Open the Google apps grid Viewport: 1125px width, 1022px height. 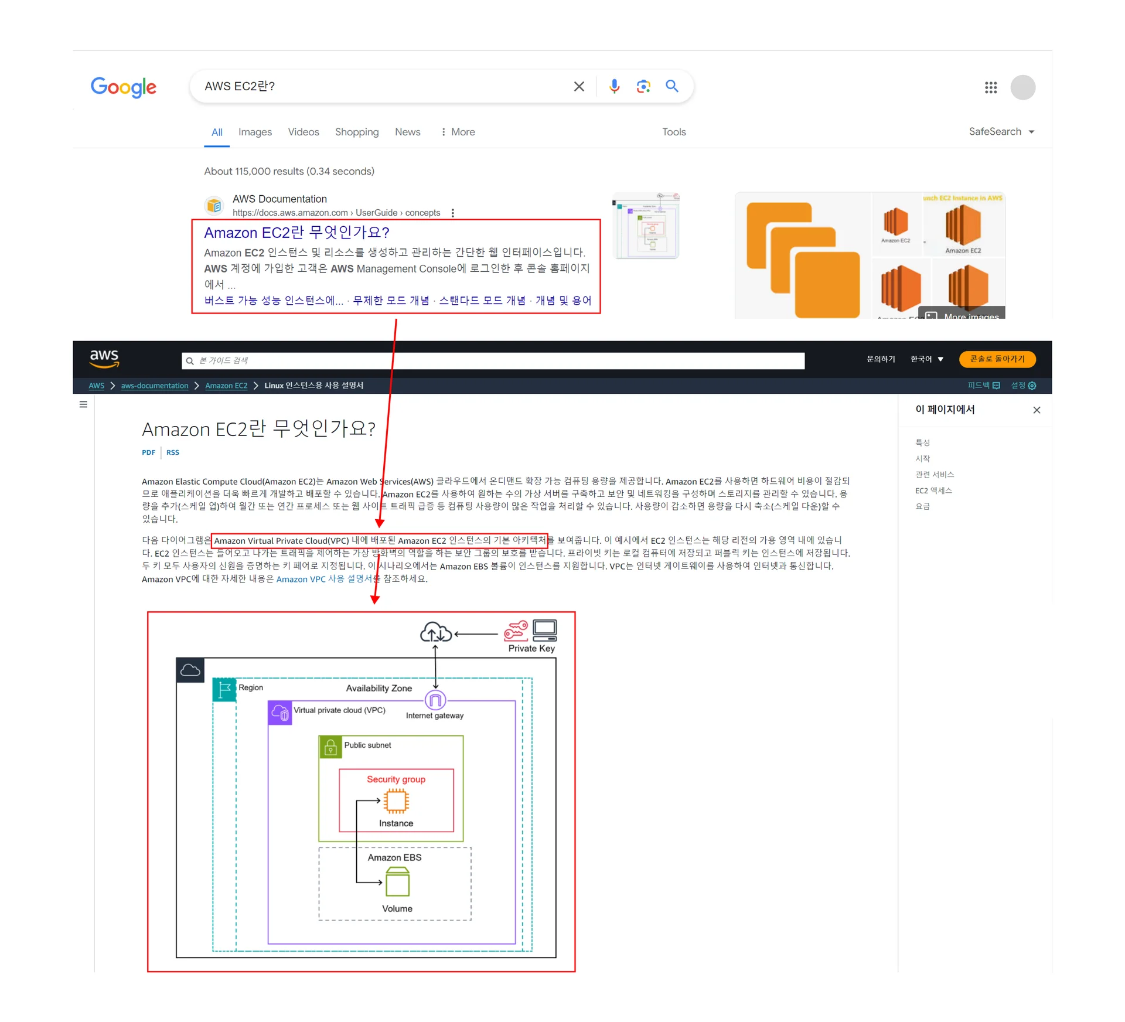tap(990, 88)
